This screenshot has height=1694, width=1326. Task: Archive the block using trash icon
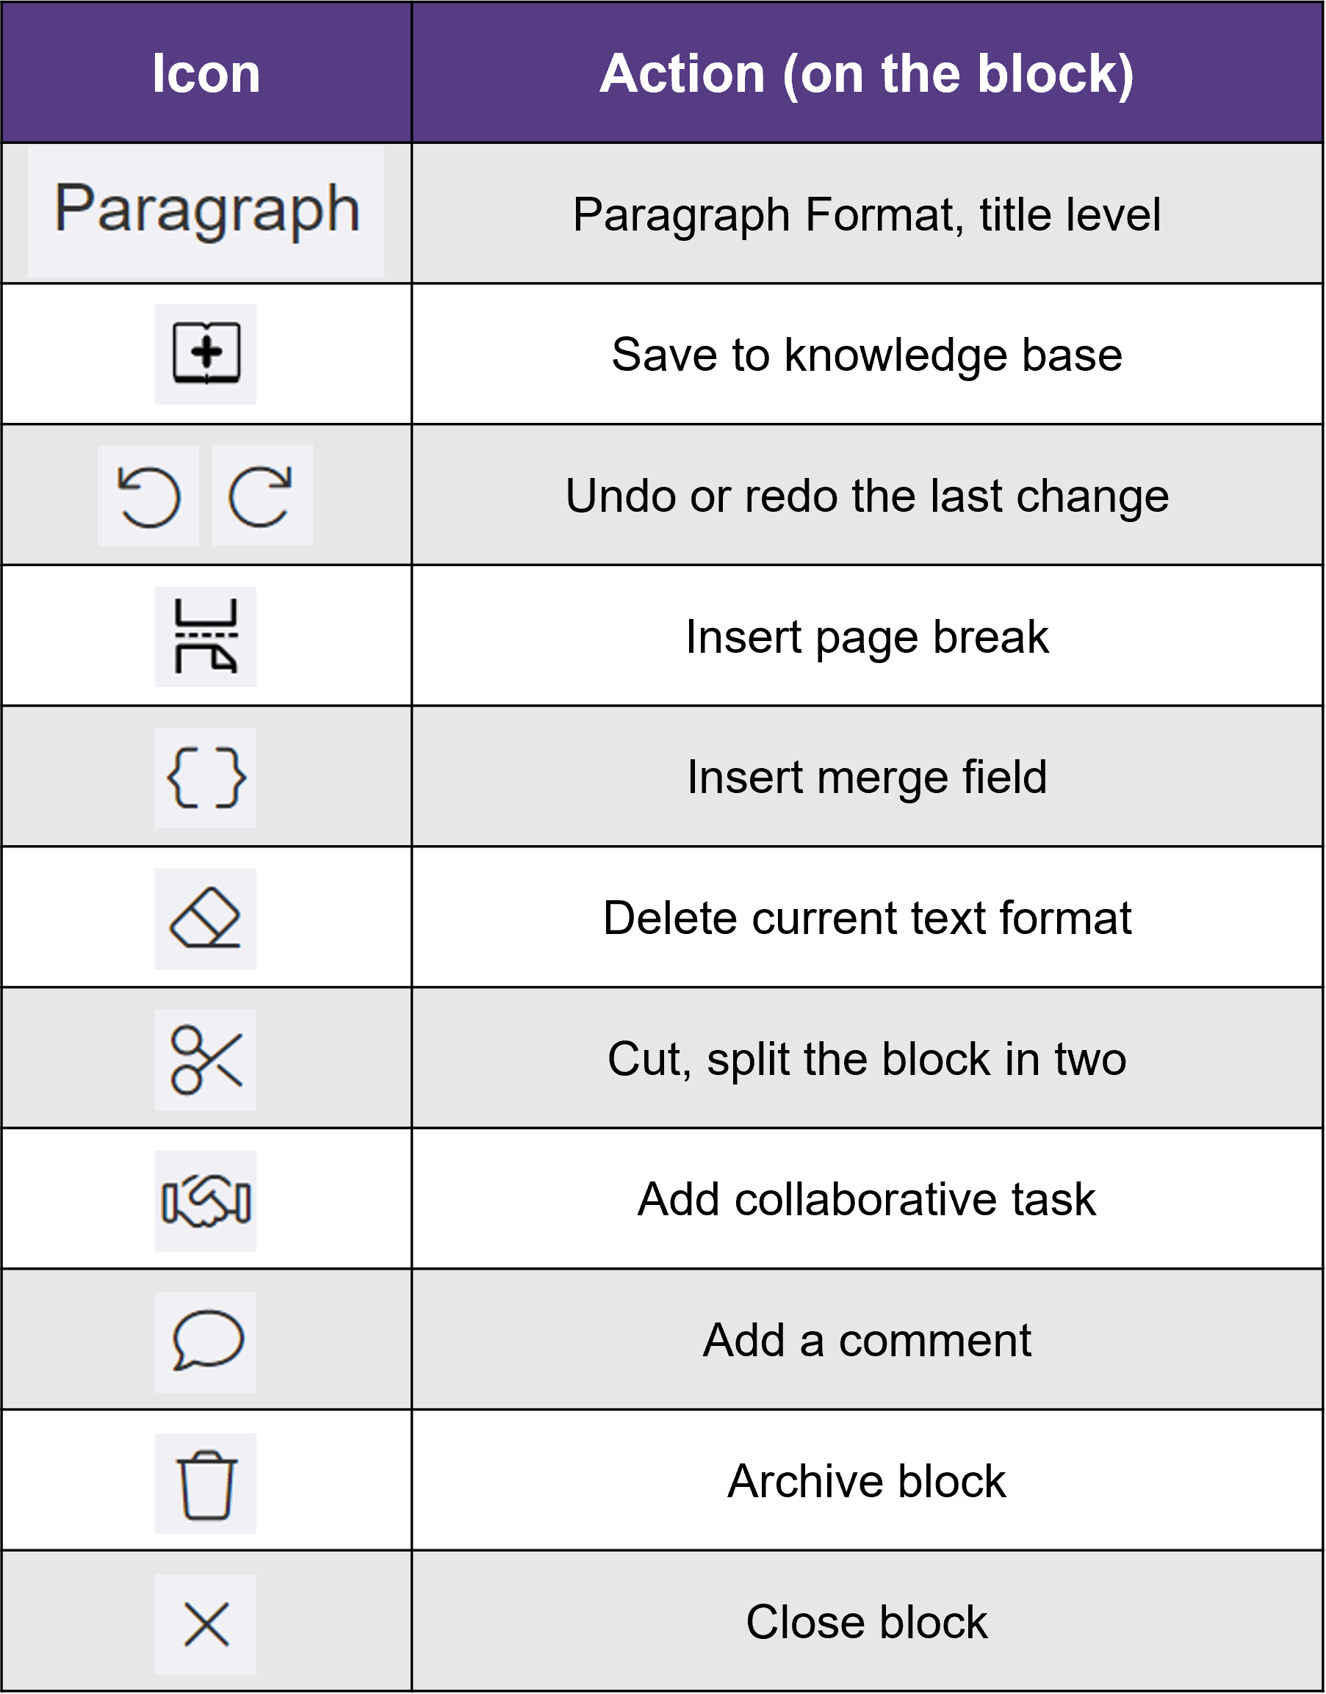click(x=206, y=1483)
